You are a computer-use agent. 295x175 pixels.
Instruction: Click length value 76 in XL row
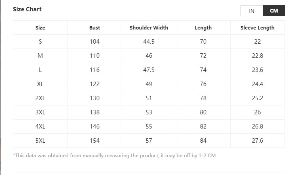coord(203,84)
